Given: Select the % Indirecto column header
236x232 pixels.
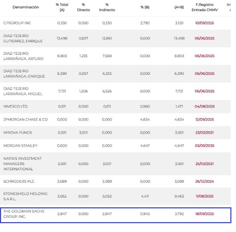Looking at the screenshot, I should tap(107, 7).
